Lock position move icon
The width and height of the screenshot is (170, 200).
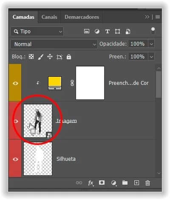[x=50, y=57]
